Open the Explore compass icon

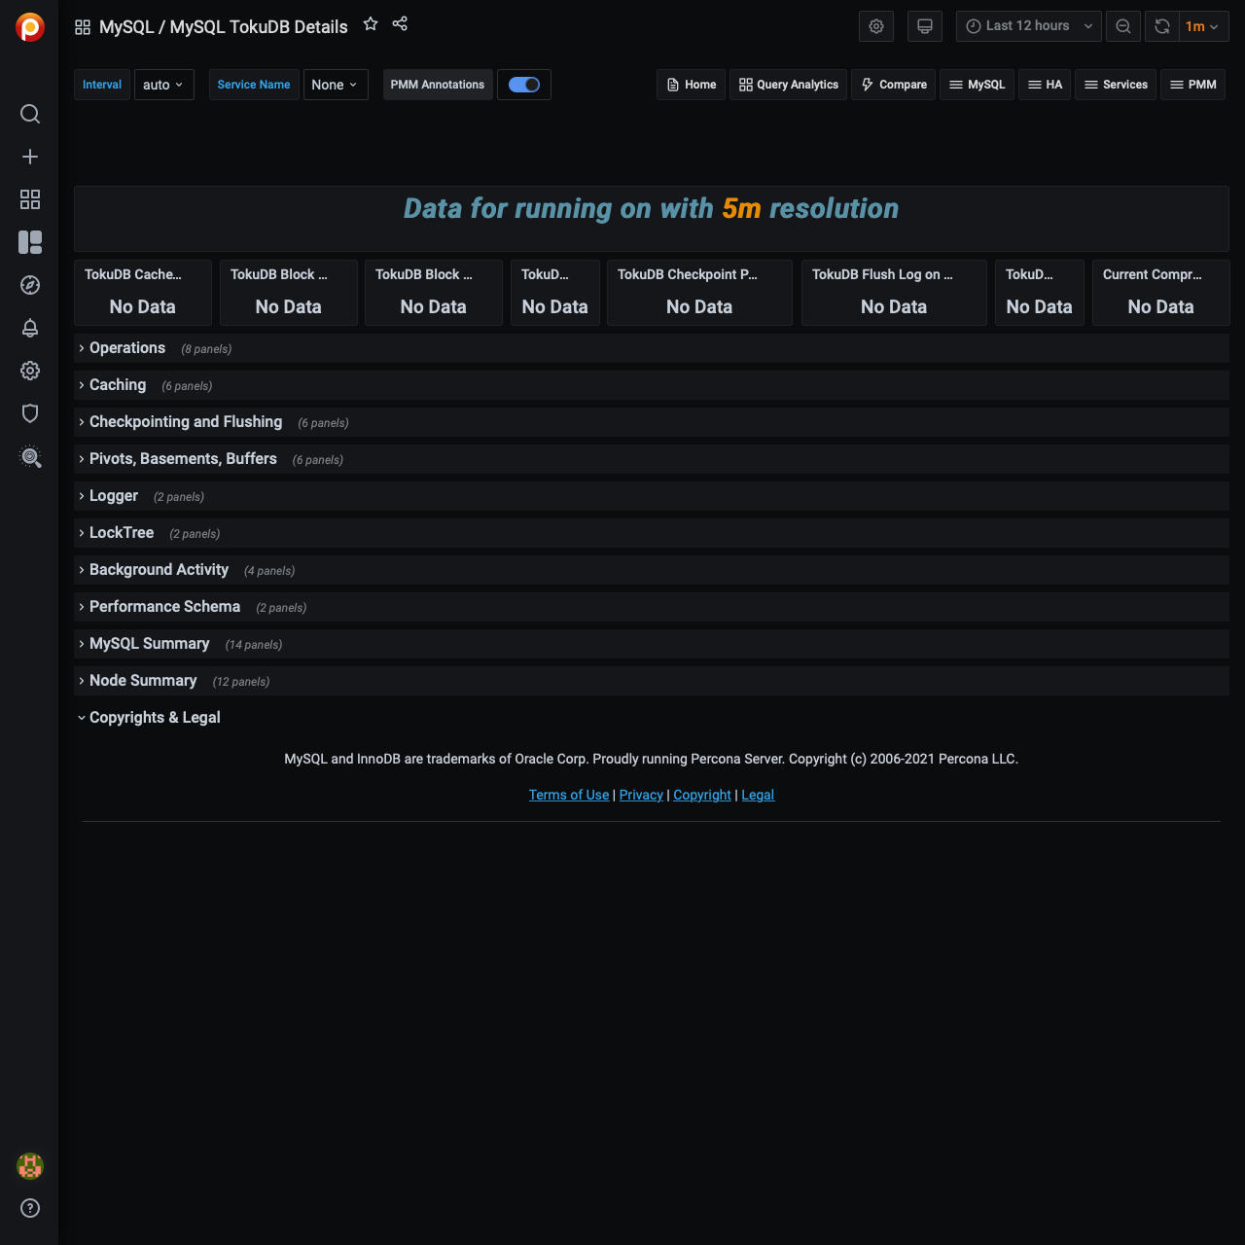tap(30, 285)
